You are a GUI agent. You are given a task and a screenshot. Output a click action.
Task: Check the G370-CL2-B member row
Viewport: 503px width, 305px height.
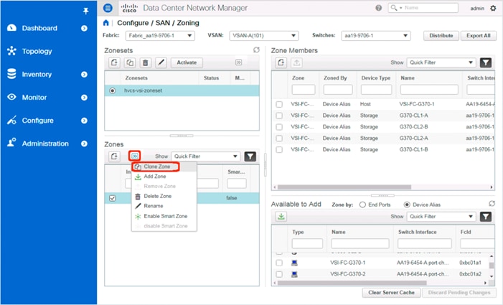pos(279,127)
